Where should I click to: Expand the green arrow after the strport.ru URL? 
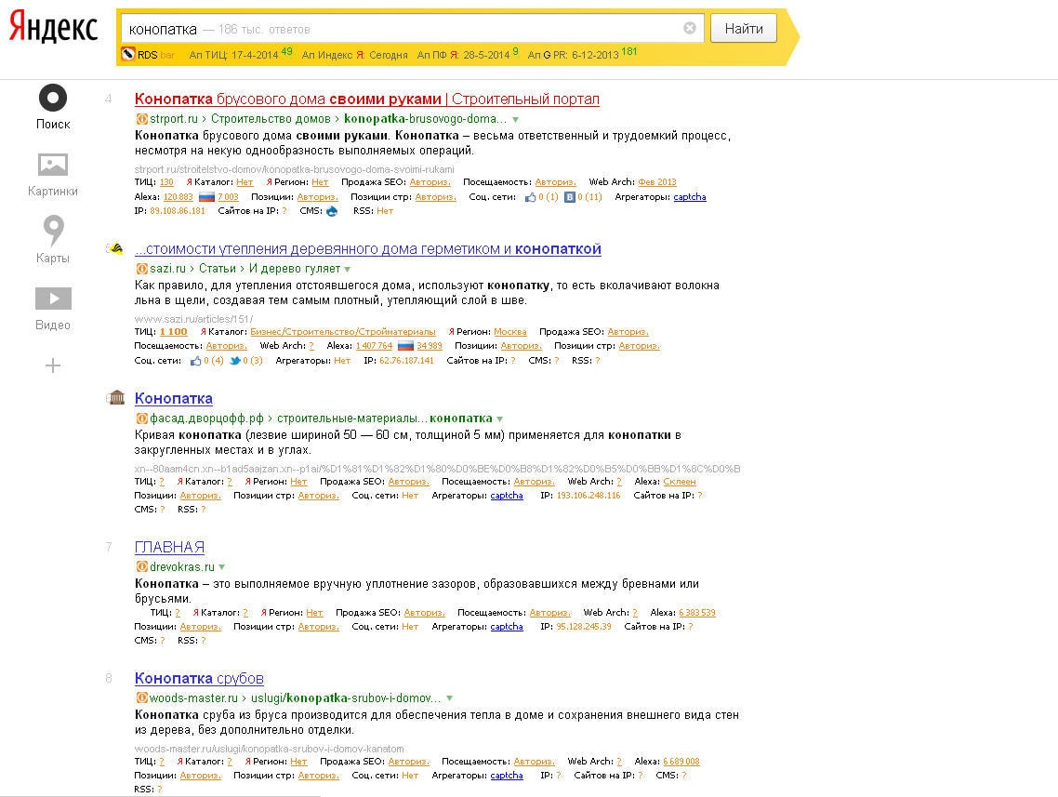(516, 120)
